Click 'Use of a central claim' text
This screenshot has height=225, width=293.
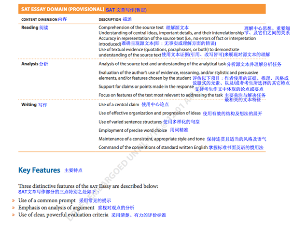click(x=119, y=105)
